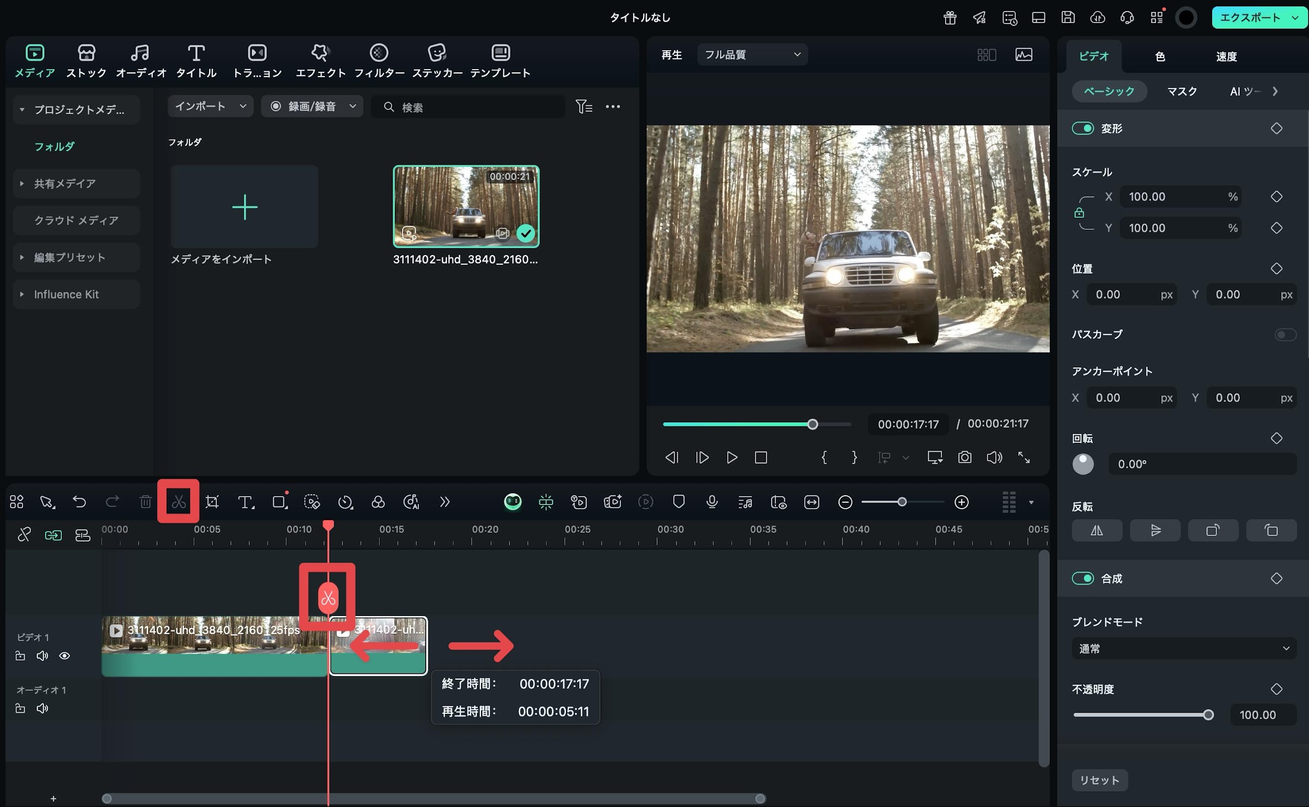
Task: Expand the Influence Kit section
Action: pos(22,294)
